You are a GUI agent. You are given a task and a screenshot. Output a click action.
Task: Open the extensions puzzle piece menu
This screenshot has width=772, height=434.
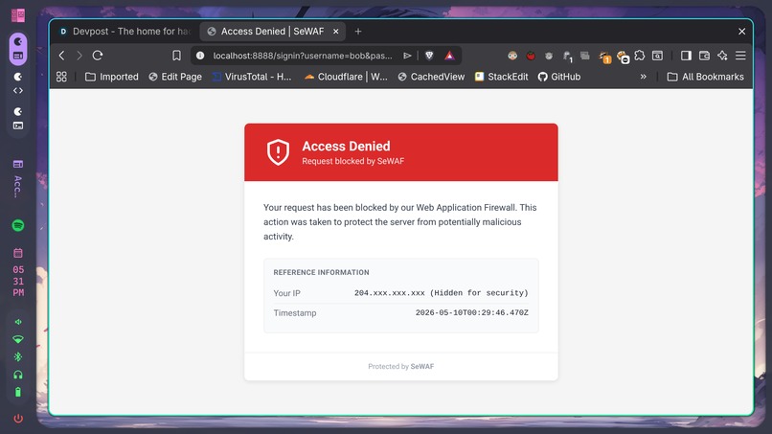point(640,56)
